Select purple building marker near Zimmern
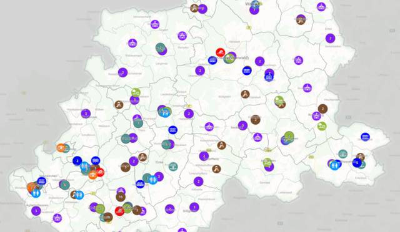Viewport: 400px width, 232px height. 257,137
